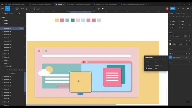This screenshot has width=192, height=108.
Task: Click the Align horizontal centers icon
Action: coord(173,16)
